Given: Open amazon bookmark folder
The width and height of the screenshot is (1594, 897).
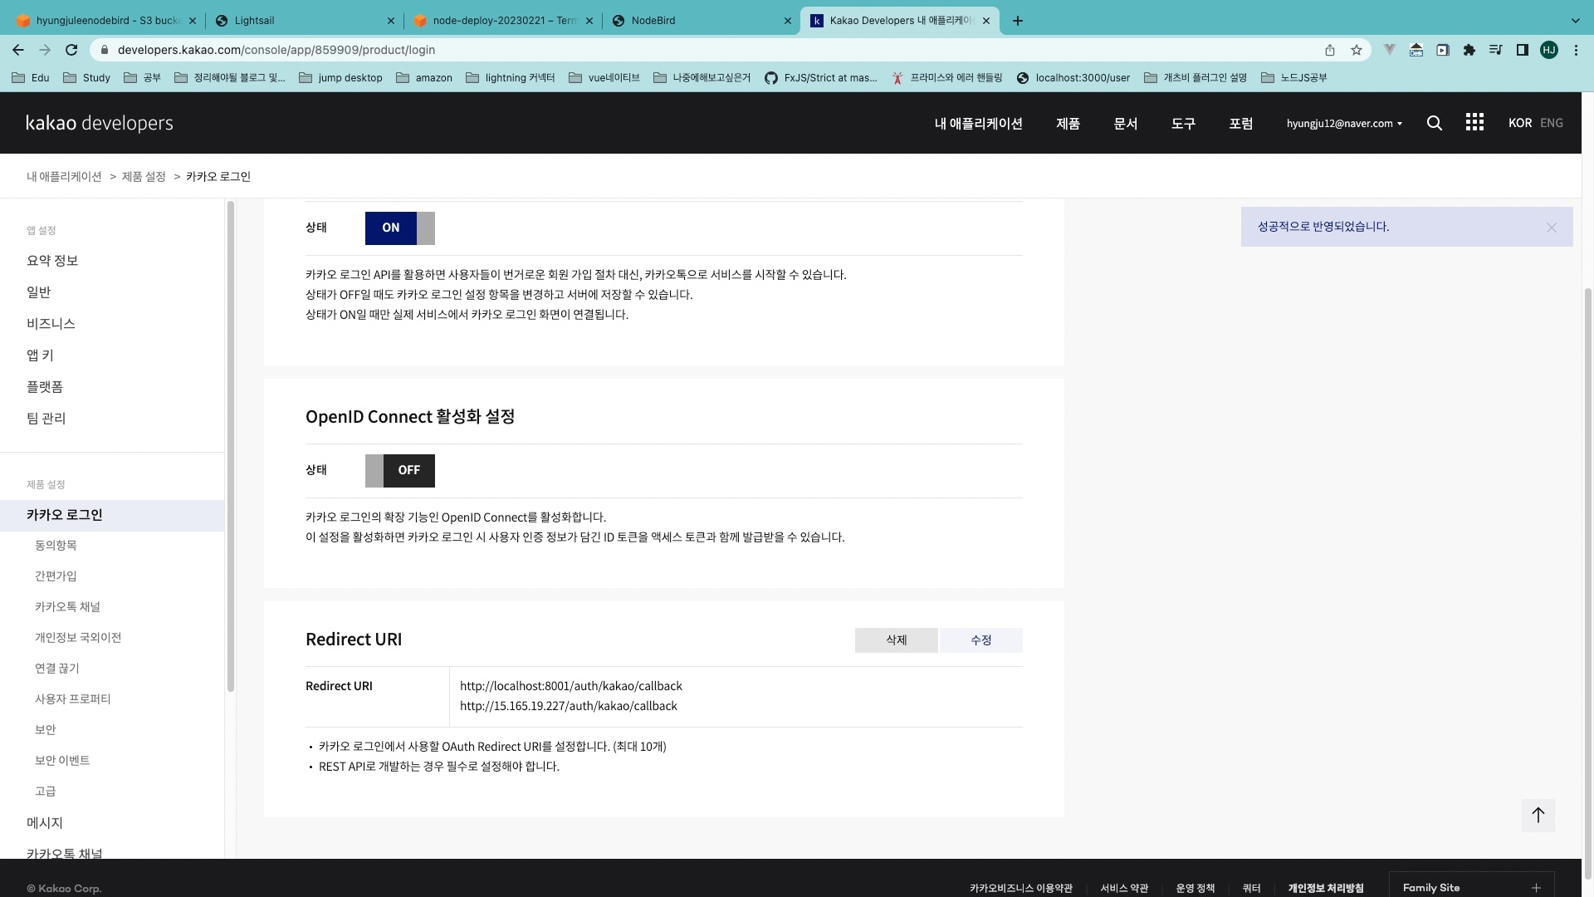Looking at the screenshot, I should pyautogui.click(x=424, y=78).
